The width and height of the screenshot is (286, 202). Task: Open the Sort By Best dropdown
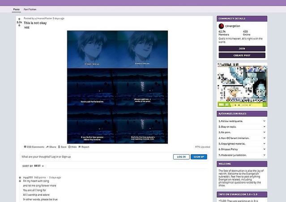pyautogui.click(x=33, y=166)
